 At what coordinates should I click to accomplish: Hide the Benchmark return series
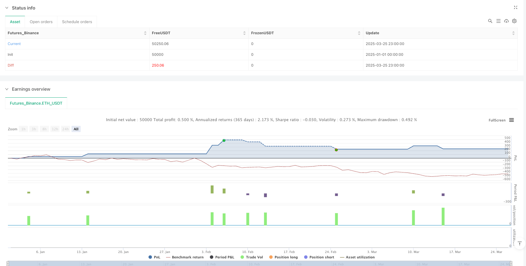(x=185, y=257)
